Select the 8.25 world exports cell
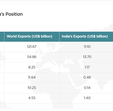 click(x=32, y=67)
